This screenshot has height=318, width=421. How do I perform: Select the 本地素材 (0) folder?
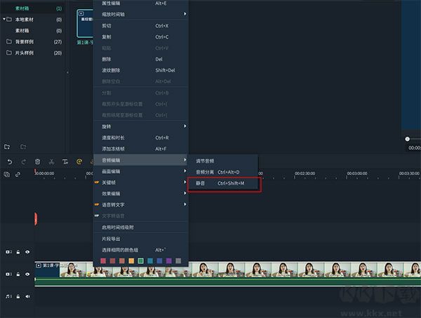32,20
